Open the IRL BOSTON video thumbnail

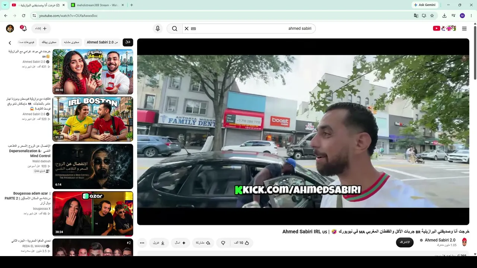(x=93, y=119)
